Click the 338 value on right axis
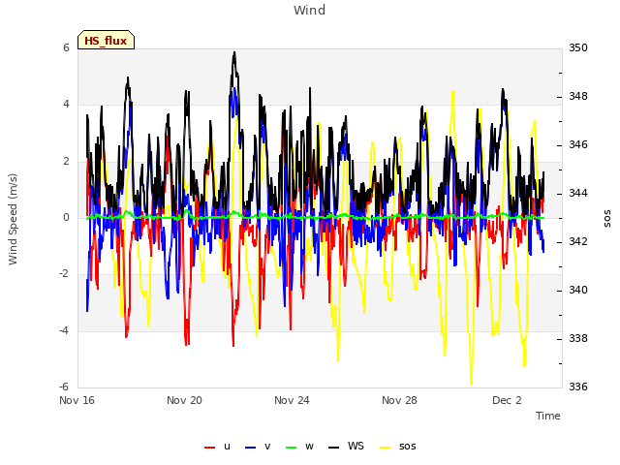The height and width of the screenshot is (465, 620). tap(578, 338)
